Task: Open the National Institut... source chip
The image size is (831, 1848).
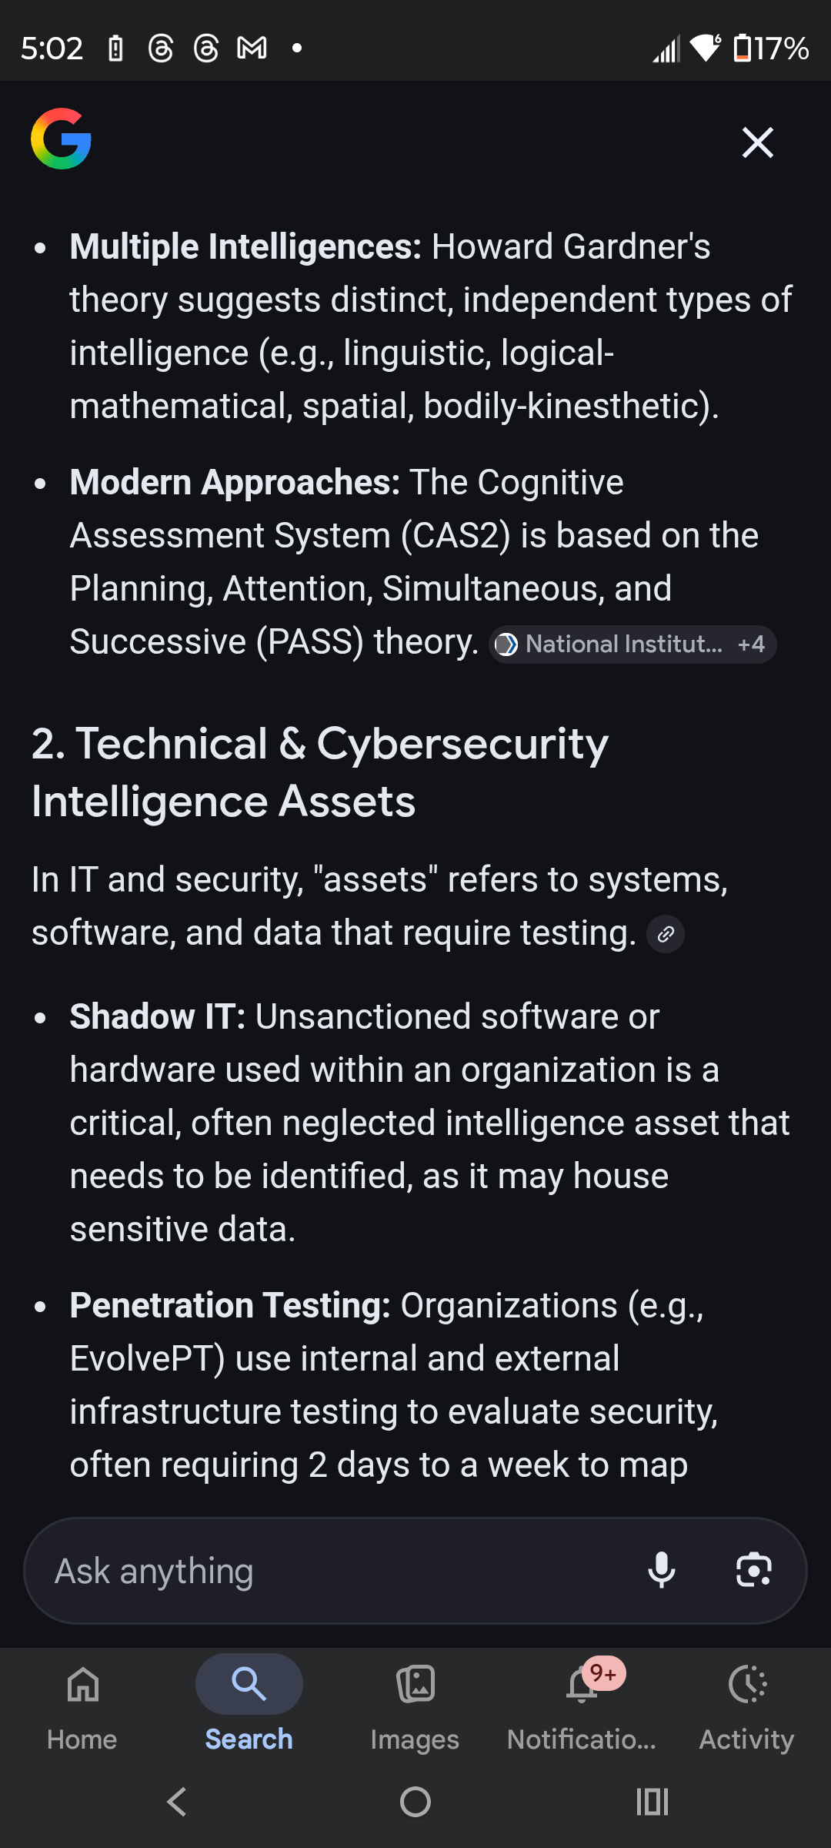Action: click(x=612, y=644)
